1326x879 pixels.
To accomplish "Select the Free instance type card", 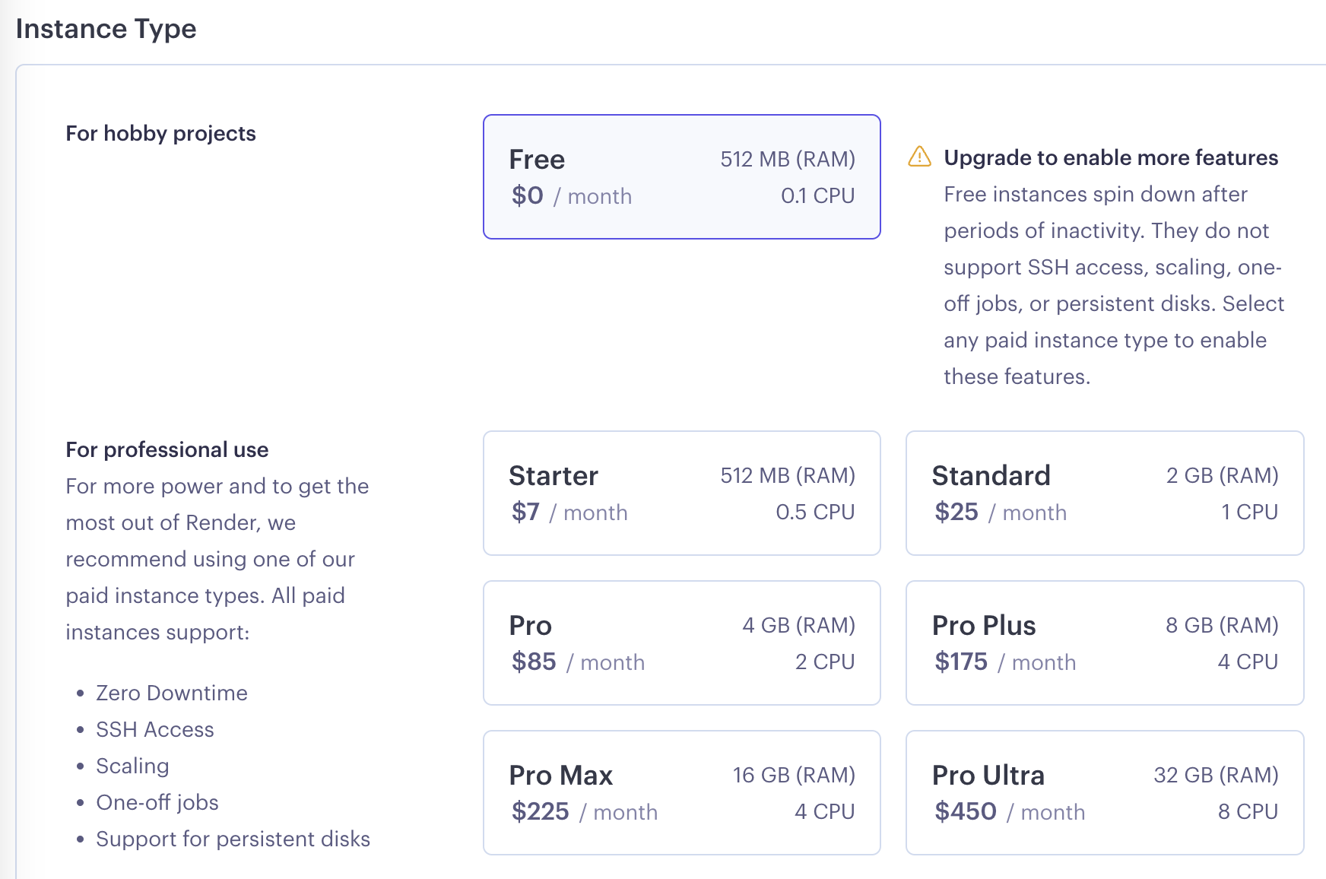I will (x=681, y=177).
